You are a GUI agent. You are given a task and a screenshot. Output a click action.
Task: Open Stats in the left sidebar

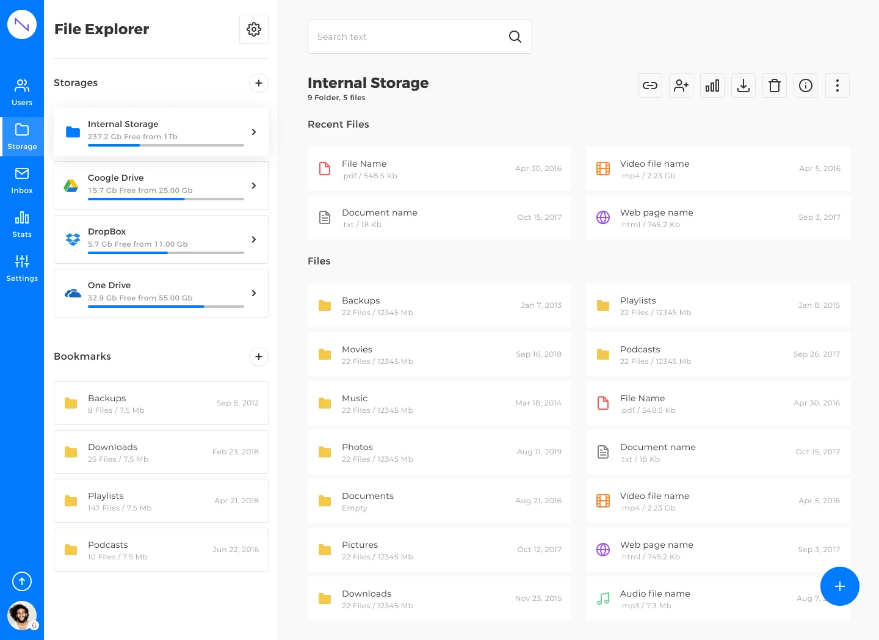point(22,224)
